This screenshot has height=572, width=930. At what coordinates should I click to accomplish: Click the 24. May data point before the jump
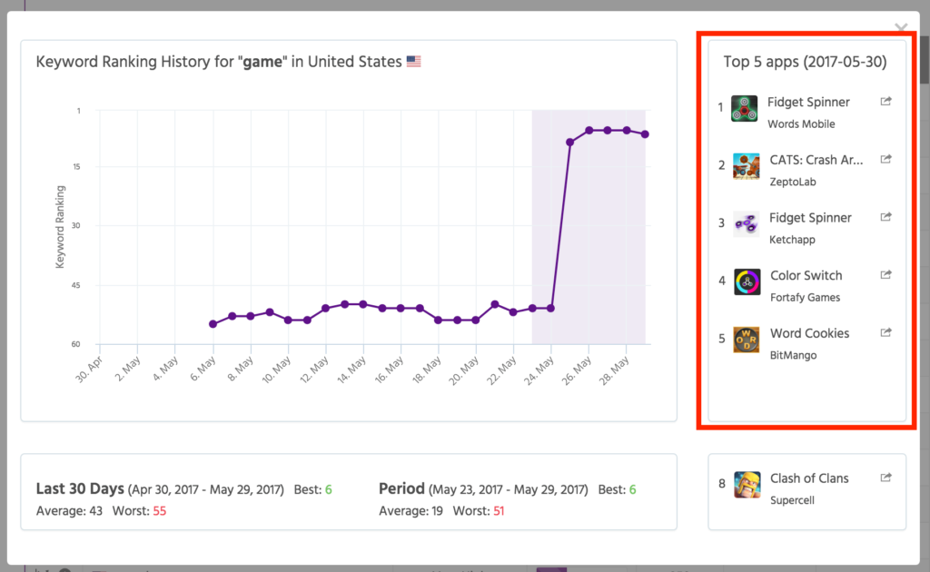(551, 308)
